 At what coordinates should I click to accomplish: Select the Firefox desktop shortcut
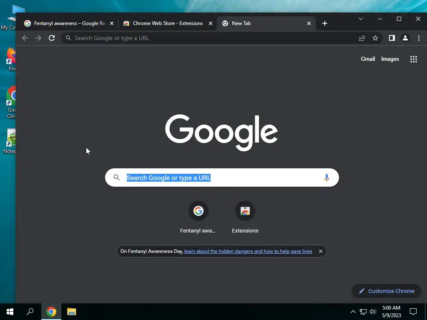coord(11,59)
